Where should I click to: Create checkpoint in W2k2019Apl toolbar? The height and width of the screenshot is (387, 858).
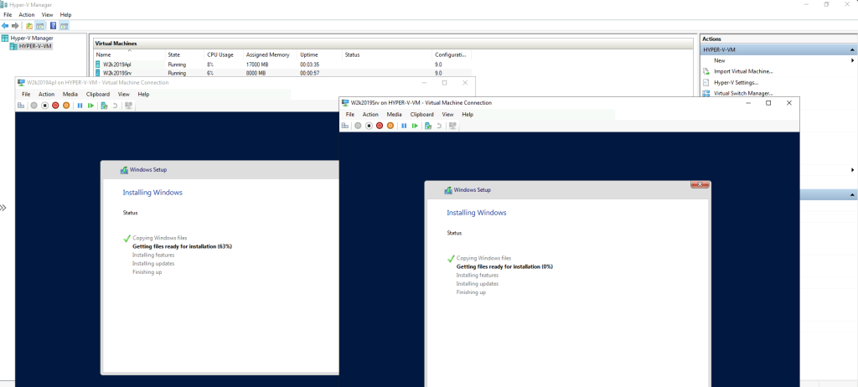104,105
